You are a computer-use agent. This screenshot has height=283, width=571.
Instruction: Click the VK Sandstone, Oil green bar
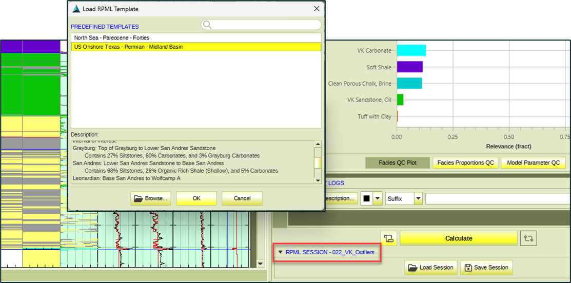400,99
